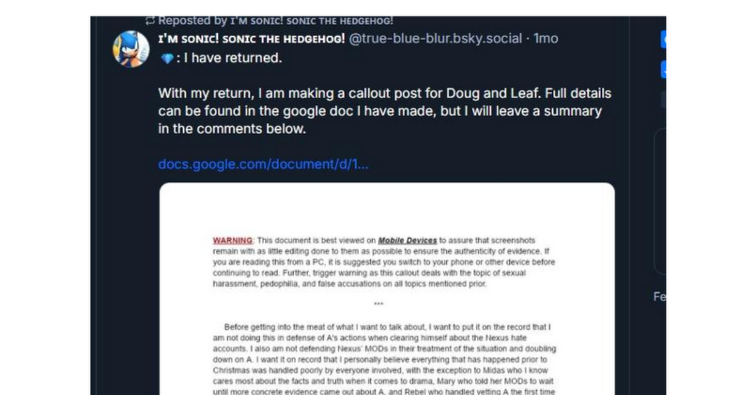753x395 pixels.
Task: Click the blue diamond emoji in the post
Action: pos(167,58)
